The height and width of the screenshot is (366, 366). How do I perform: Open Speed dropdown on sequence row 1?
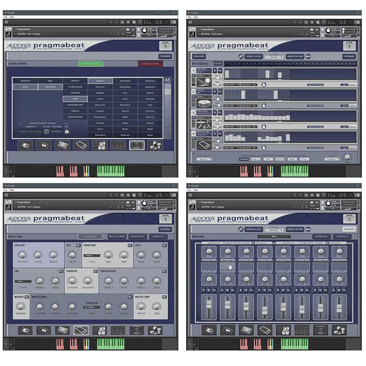point(232,85)
